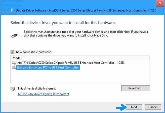Click the "Show compatible hardware" label text
Image resolution: width=165 pixels, height=113 pixels.
coord(33,52)
